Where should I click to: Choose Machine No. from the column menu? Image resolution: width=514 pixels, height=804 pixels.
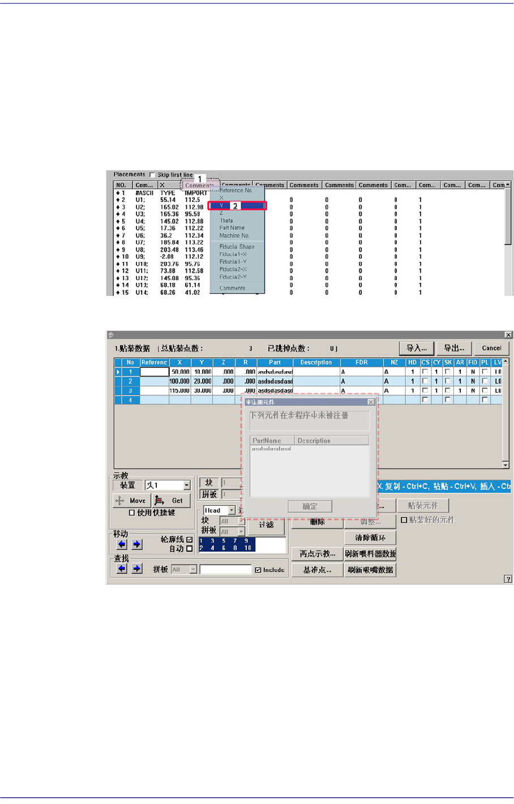pyautogui.click(x=234, y=235)
